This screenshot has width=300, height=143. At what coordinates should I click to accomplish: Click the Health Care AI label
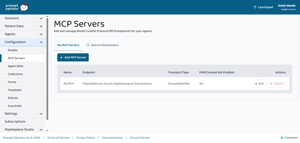pos(288,10)
